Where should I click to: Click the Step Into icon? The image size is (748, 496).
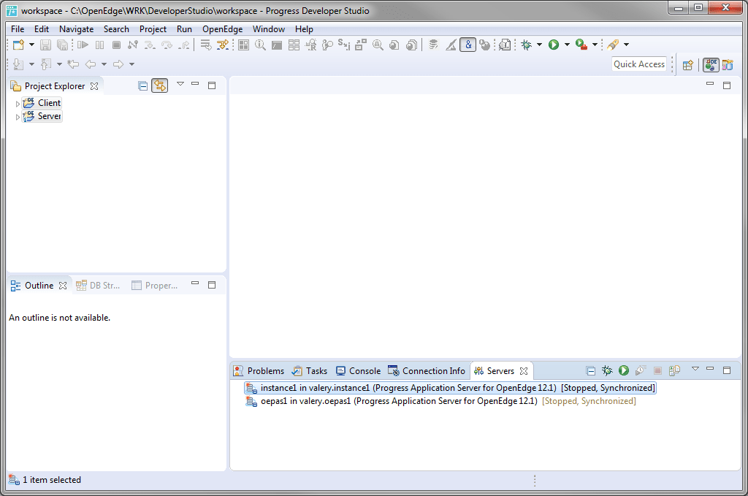click(150, 45)
